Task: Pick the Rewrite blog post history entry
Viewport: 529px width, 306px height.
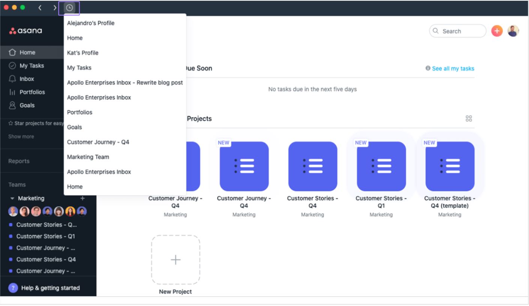Action: point(125,82)
